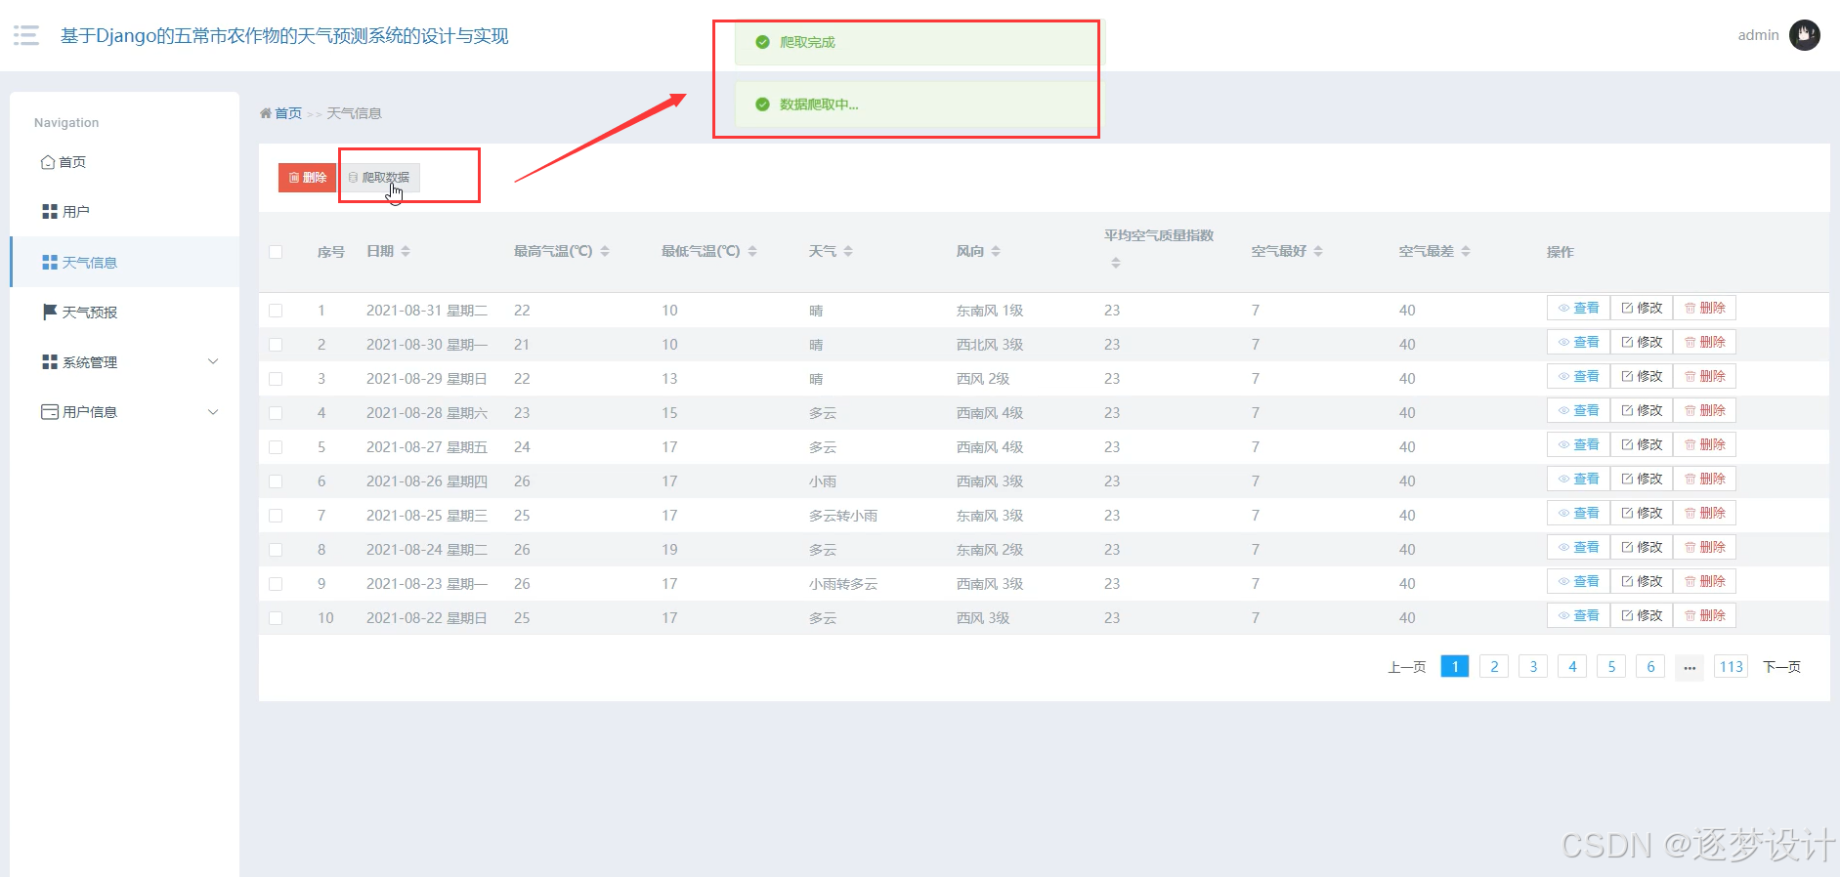The width and height of the screenshot is (1840, 877).
Task: Go to next page with 下一页
Action: click(x=1781, y=667)
